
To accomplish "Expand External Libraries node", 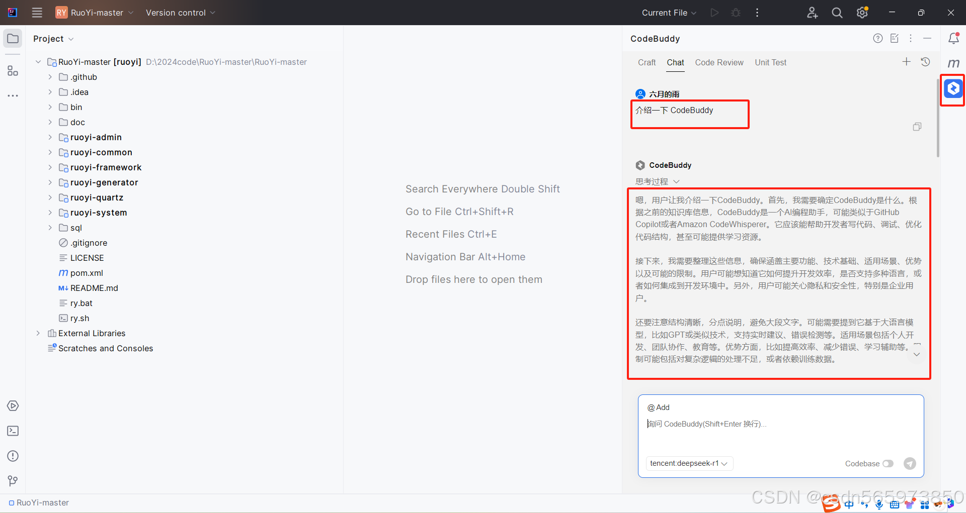I will click(x=38, y=333).
